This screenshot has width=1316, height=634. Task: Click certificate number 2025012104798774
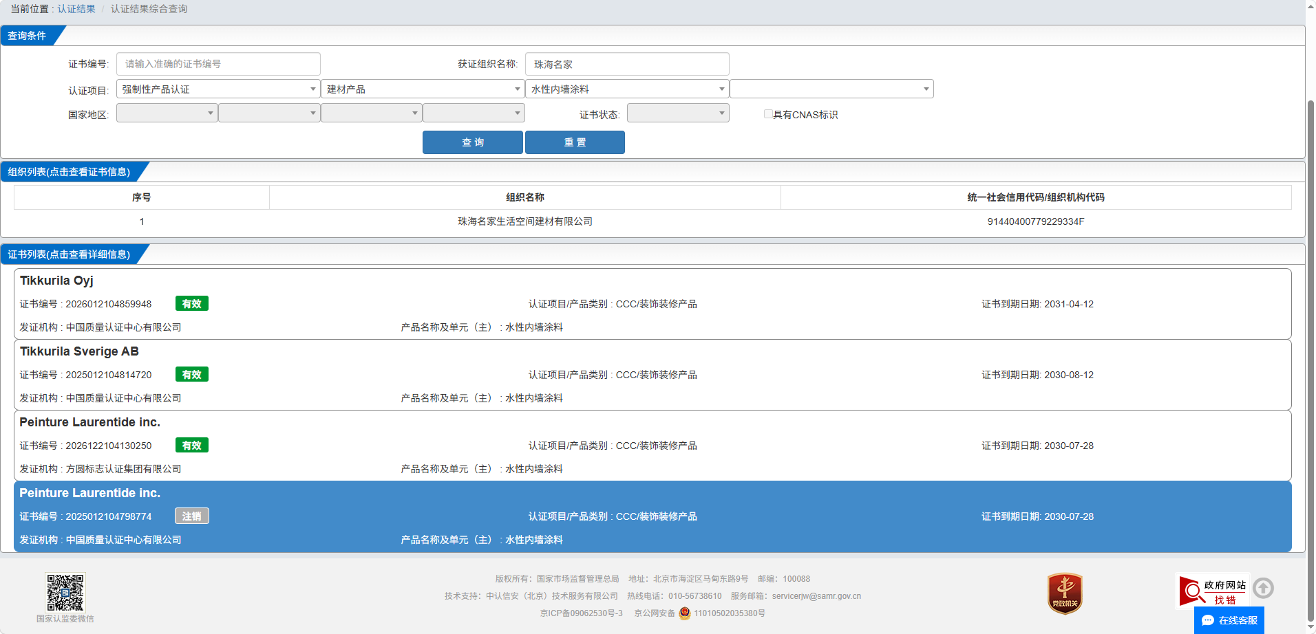click(x=108, y=516)
